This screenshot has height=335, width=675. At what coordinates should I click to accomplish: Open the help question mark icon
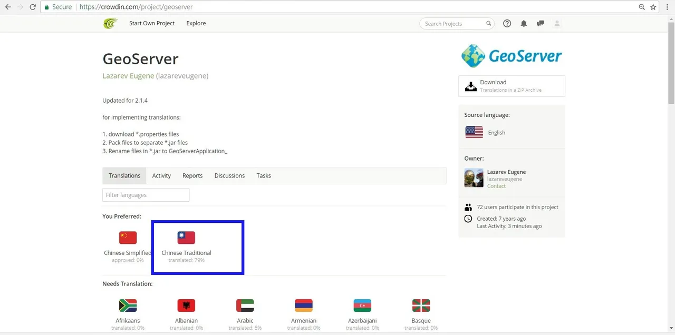pyautogui.click(x=507, y=23)
